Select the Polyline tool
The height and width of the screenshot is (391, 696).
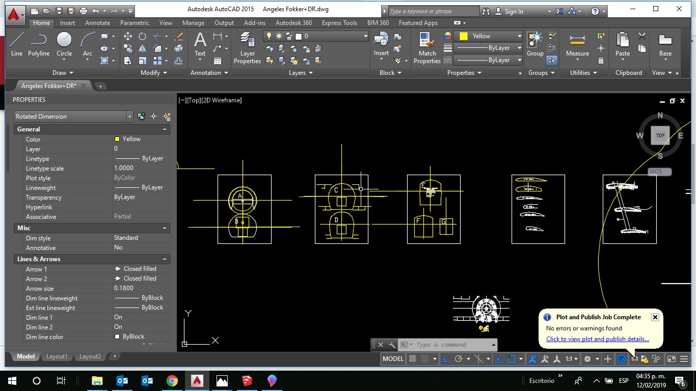point(39,44)
